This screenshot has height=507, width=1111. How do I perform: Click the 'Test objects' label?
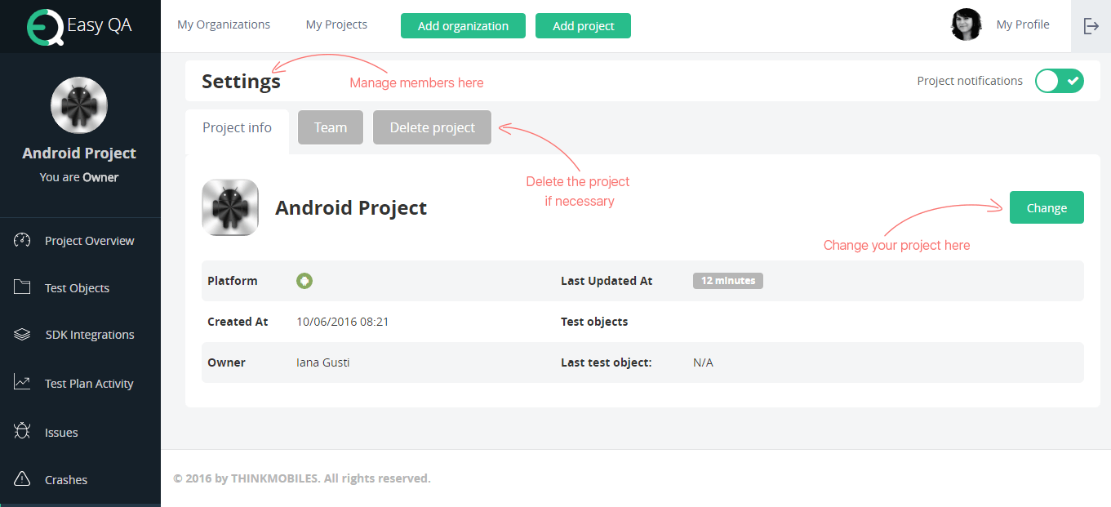pyautogui.click(x=594, y=322)
